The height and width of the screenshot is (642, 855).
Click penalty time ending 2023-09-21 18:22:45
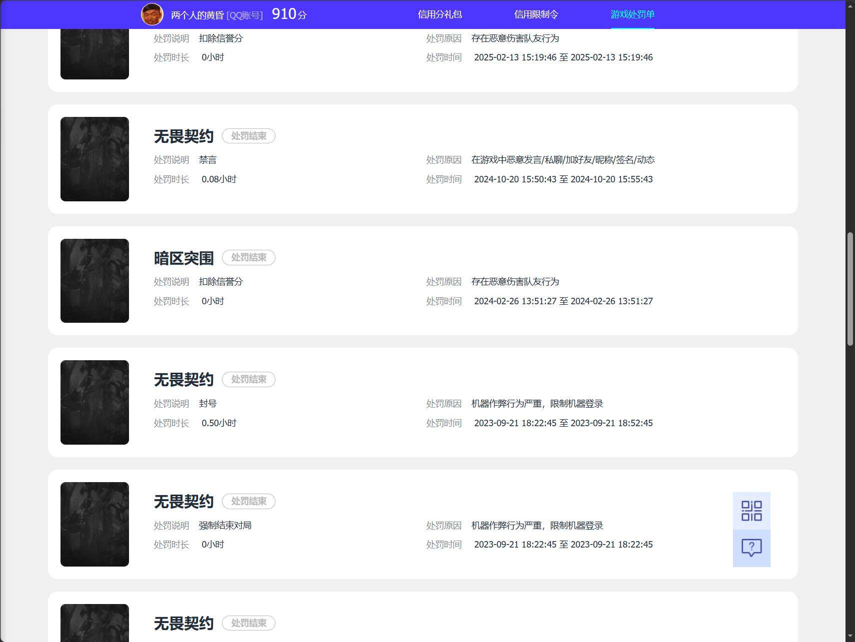point(563,545)
